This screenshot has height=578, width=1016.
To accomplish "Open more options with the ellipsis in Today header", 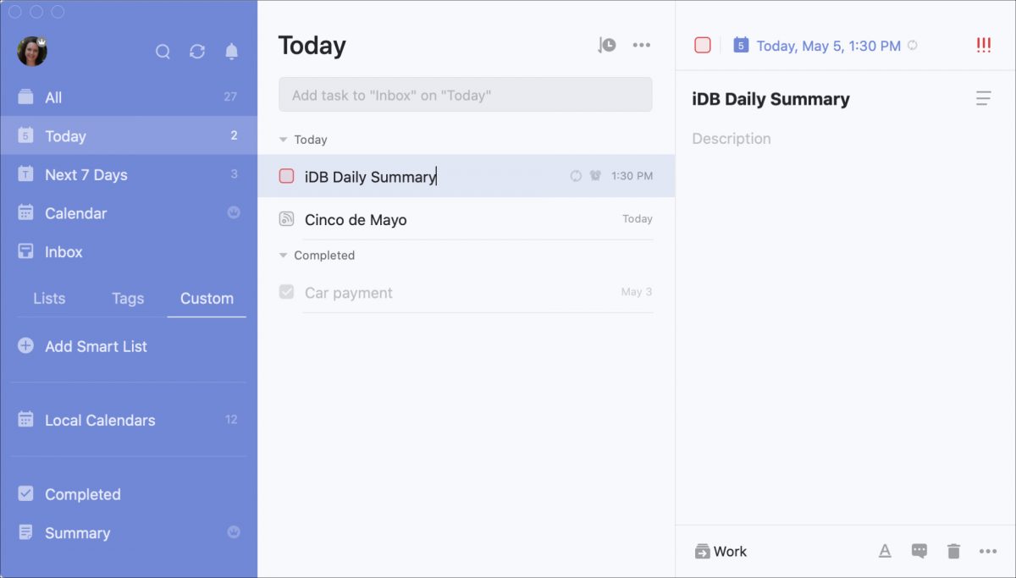I will pos(641,45).
